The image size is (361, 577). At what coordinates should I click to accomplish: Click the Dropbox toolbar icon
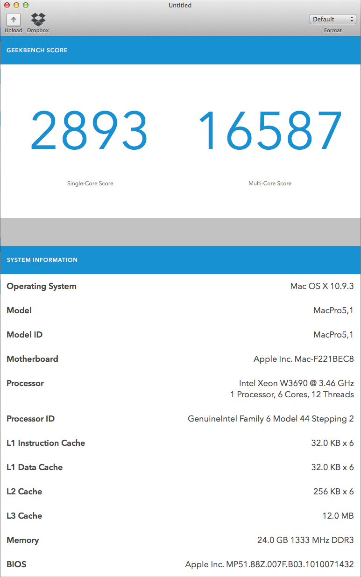[x=38, y=20]
